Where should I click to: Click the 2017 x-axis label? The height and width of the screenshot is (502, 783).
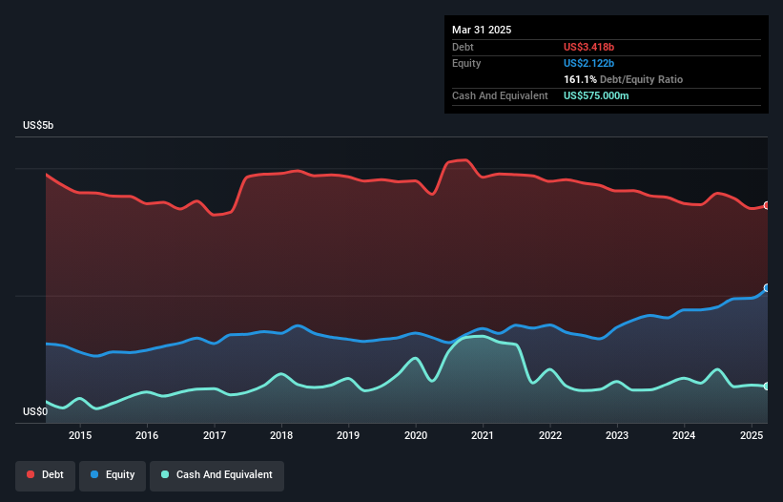coord(215,435)
